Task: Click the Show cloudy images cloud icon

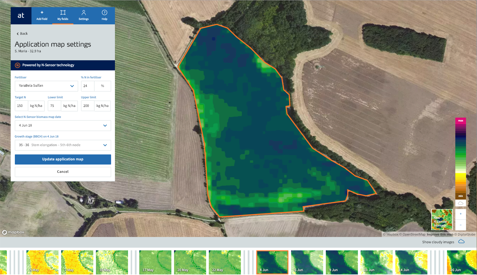Action: pos(461,242)
